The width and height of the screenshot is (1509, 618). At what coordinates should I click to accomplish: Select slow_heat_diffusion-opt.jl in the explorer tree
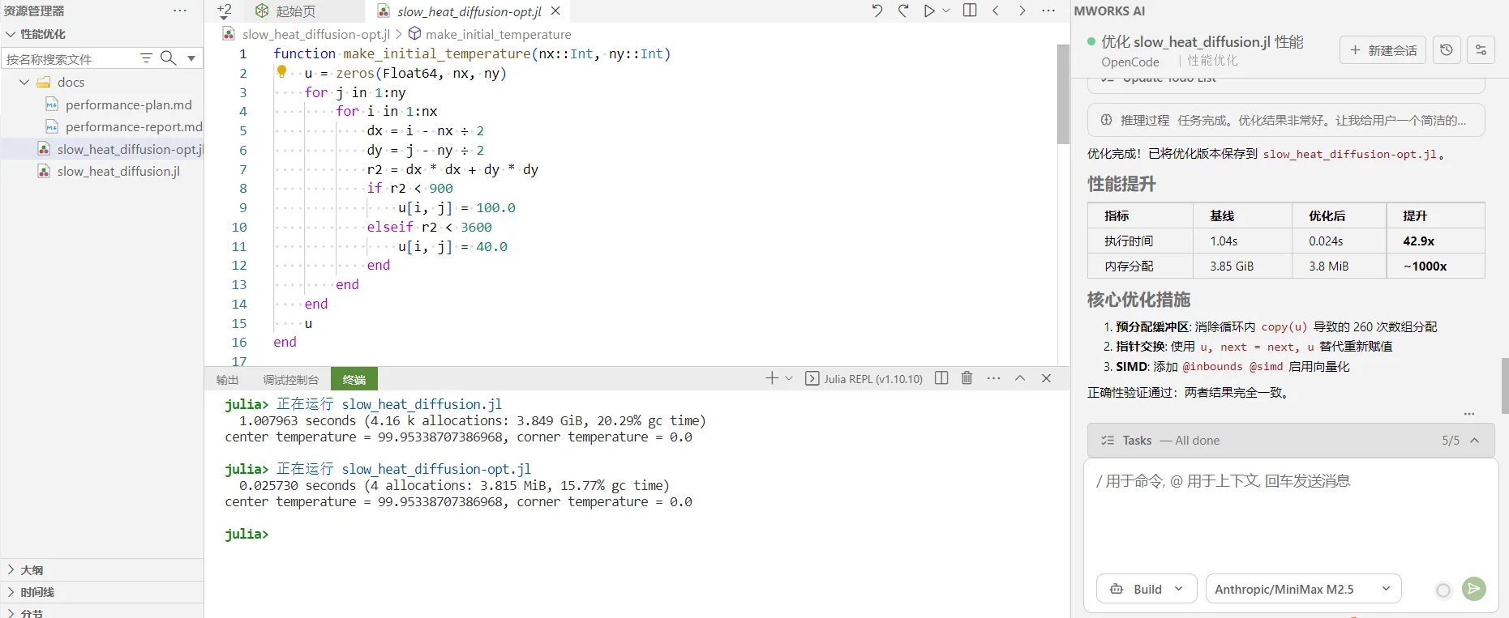102,149
